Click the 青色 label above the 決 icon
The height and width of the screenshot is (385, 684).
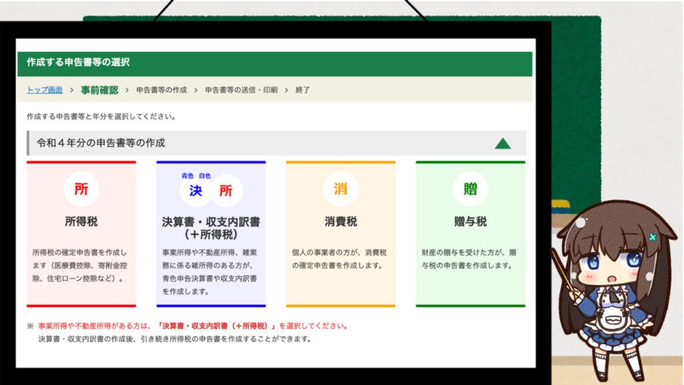tap(188, 176)
